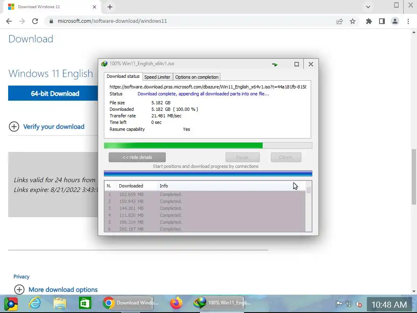Go back using the browser back arrow
This screenshot has width=417, height=313.
[9, 21]
